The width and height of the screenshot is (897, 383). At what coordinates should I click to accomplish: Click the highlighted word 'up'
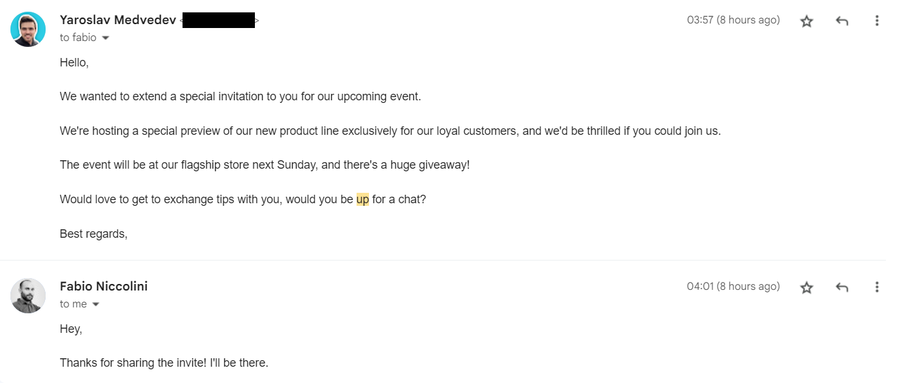(x=362, y=199)
